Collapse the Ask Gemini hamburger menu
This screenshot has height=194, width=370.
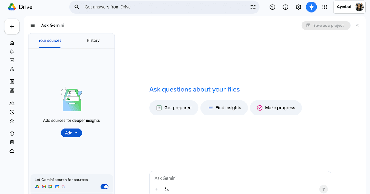click(32, 26)
